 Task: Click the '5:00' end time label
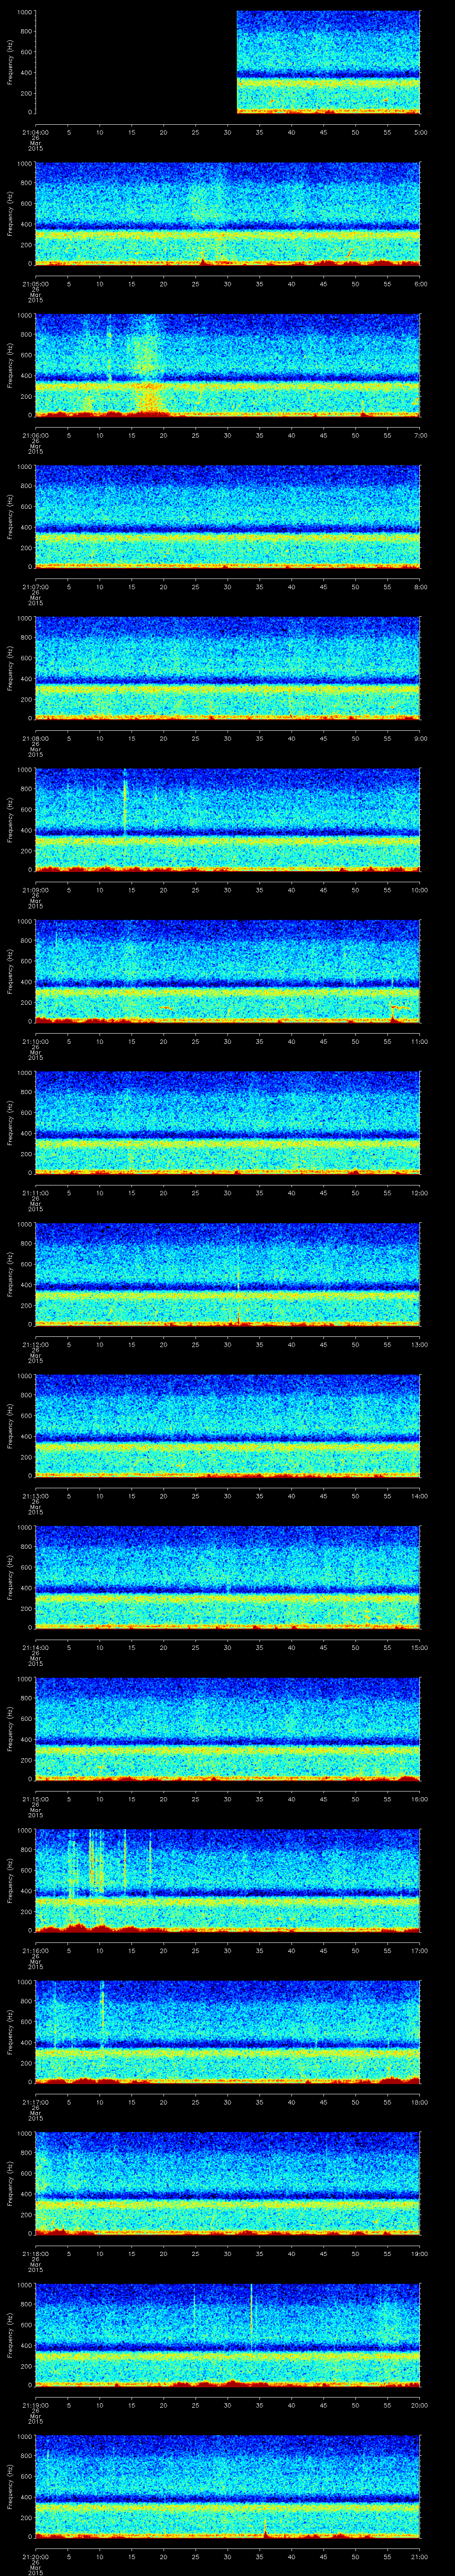tap(421, 131)
